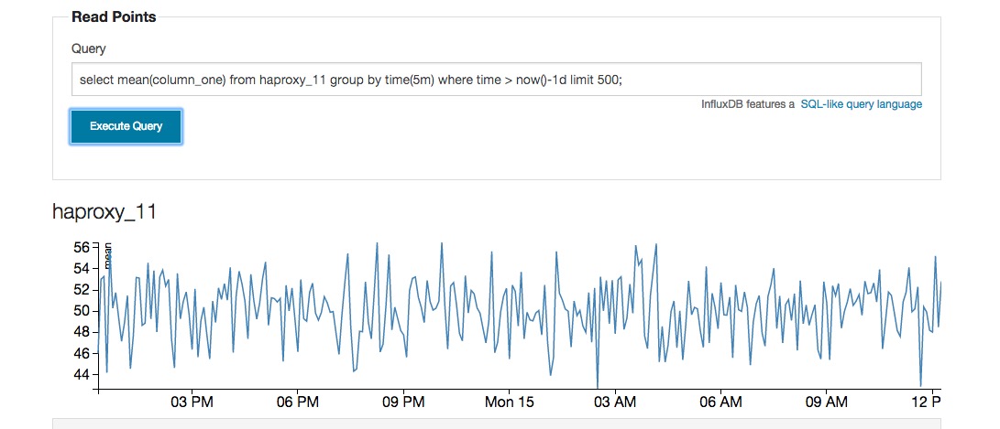Click the 50 value on the y-axis
Viewport: 1000px width, 429px height.
(x=80, y=311)
